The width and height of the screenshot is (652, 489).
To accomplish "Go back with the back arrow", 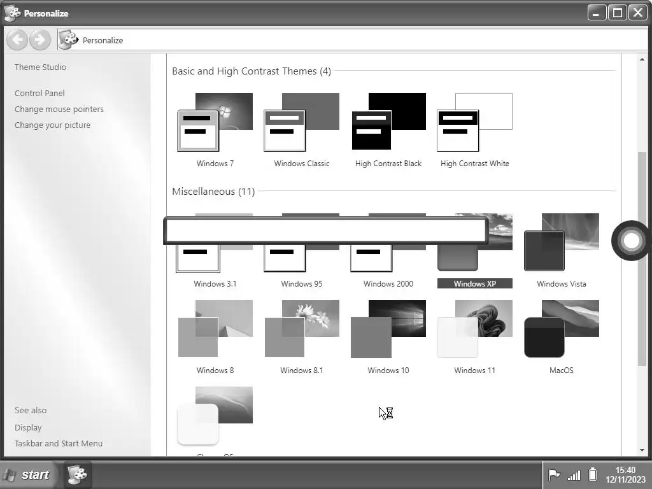I will (x=17, y=40).
